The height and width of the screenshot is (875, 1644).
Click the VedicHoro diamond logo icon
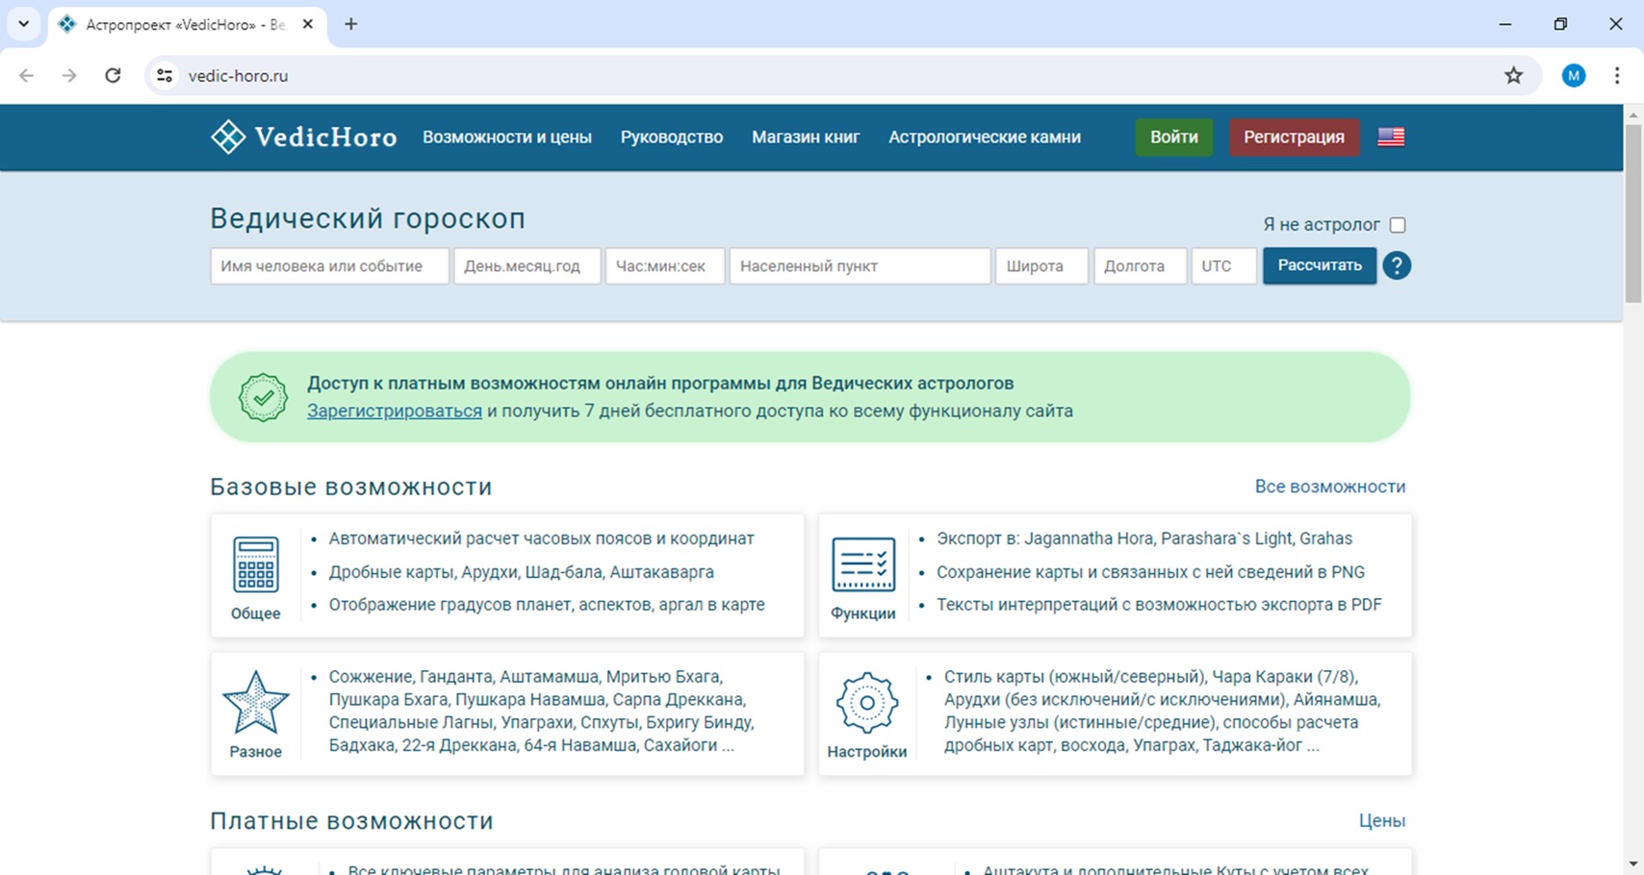[228, 137]
